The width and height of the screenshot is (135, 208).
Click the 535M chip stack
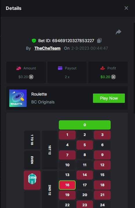(x=32, y=179)
